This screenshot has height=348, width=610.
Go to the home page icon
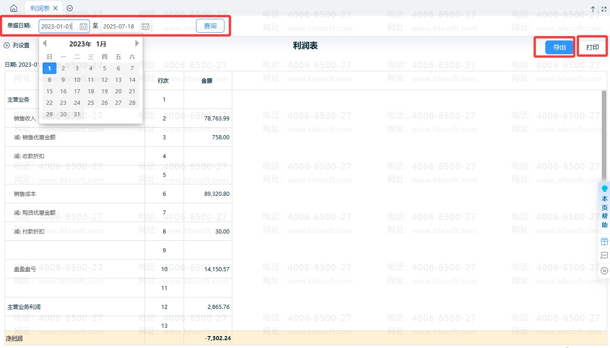click(14, 8)
